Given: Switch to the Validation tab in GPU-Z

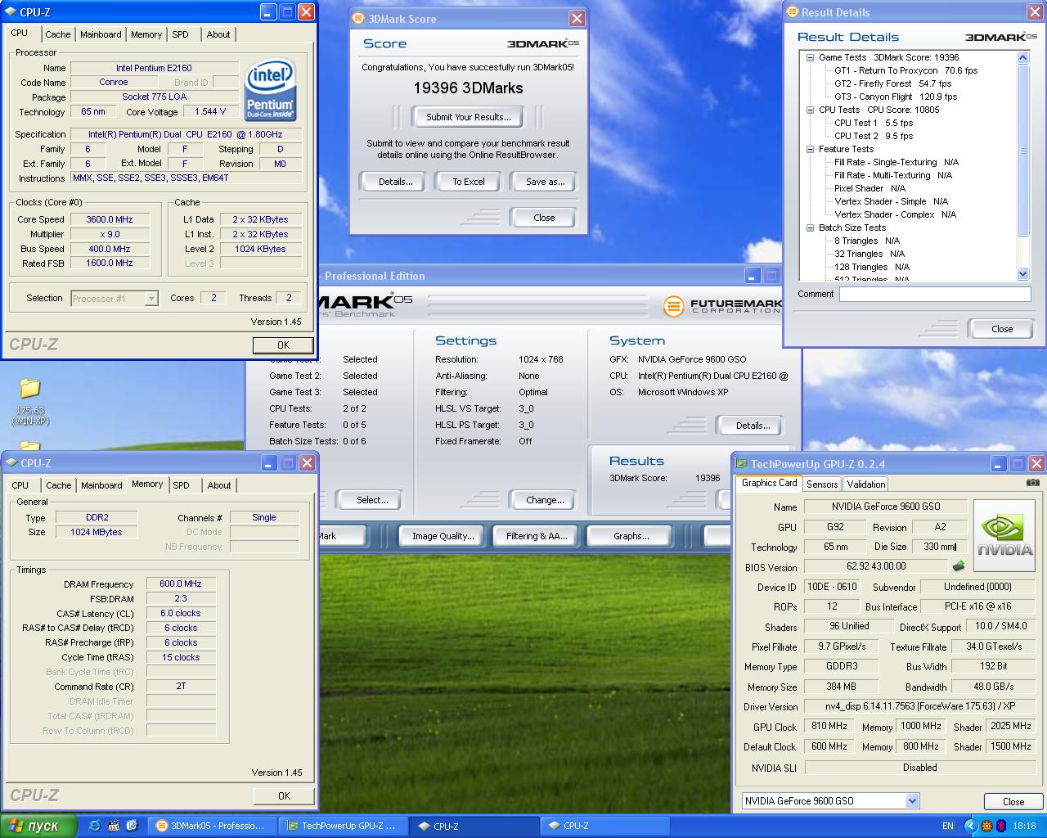Looking at the screenshot, I should pos(866,484).
